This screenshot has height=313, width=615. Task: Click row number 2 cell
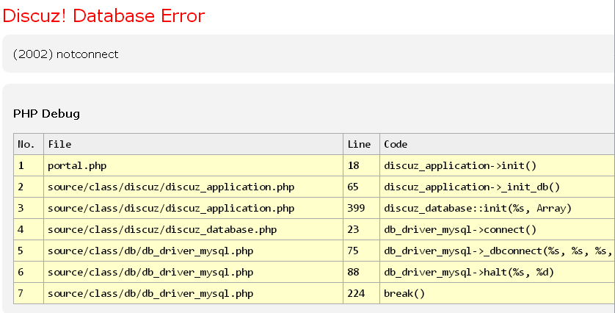(29, 187)
